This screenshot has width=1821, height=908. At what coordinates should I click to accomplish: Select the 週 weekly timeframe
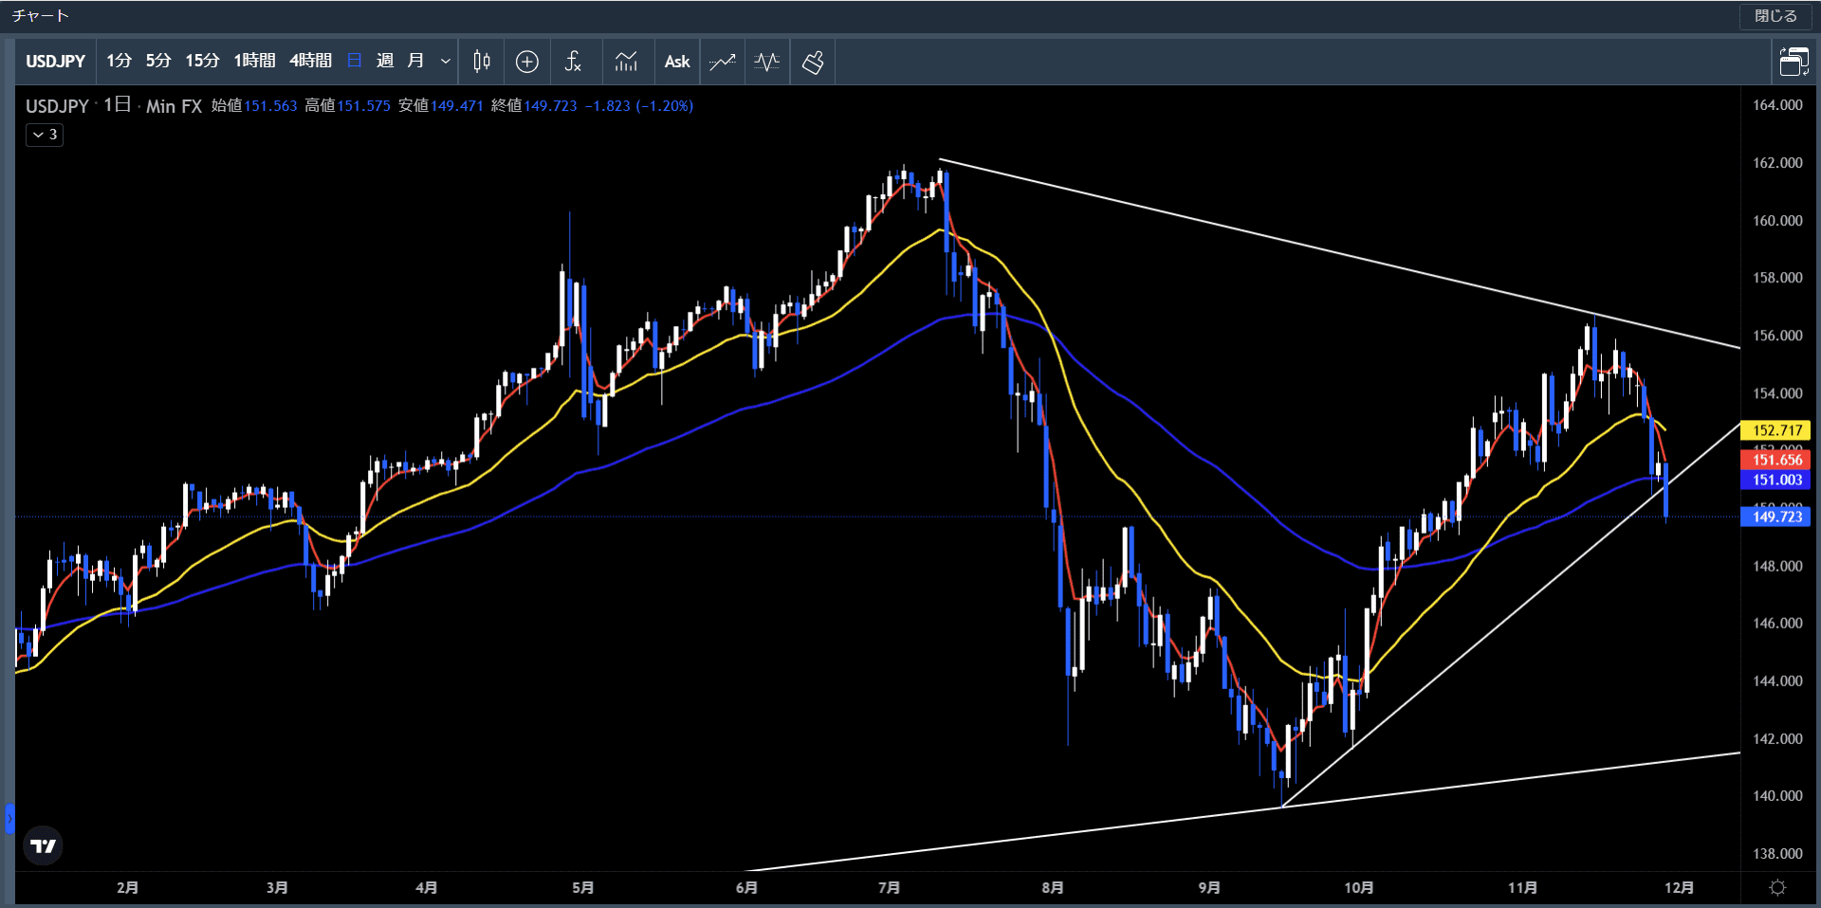coord(385,61)
